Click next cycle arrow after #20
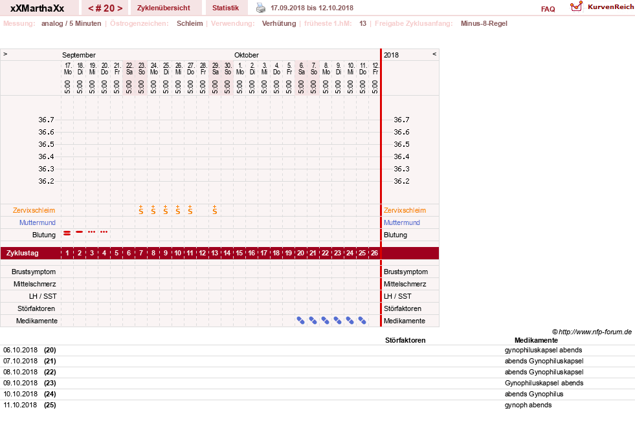This screenshot has width=635, height=430. 120,8
